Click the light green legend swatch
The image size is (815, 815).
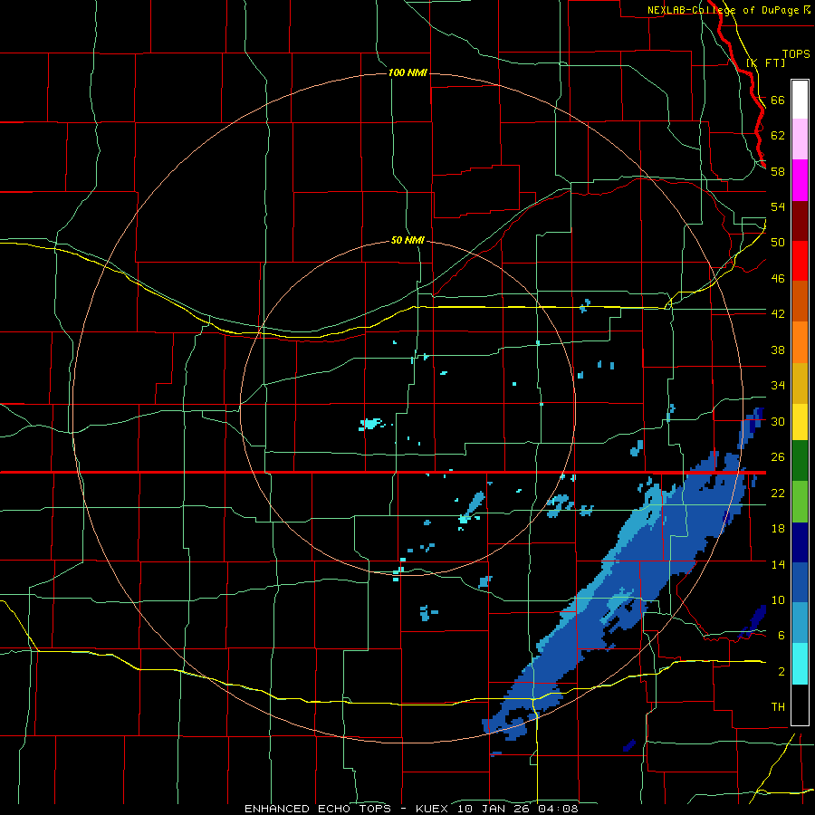click(x=800, y=502)
